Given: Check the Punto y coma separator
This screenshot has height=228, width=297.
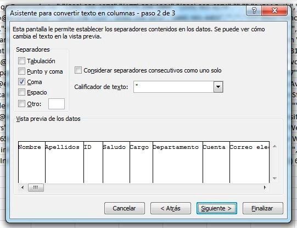Looking at the screenshot, I should tap(21, 71).
